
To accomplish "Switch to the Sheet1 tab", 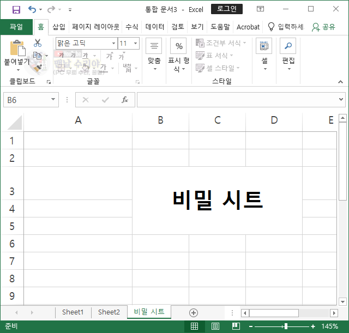I will [x=73, y=312].
